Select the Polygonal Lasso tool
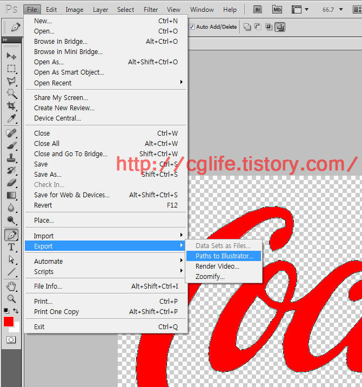The height and width of the screenshot is (387, 362). 11,81
